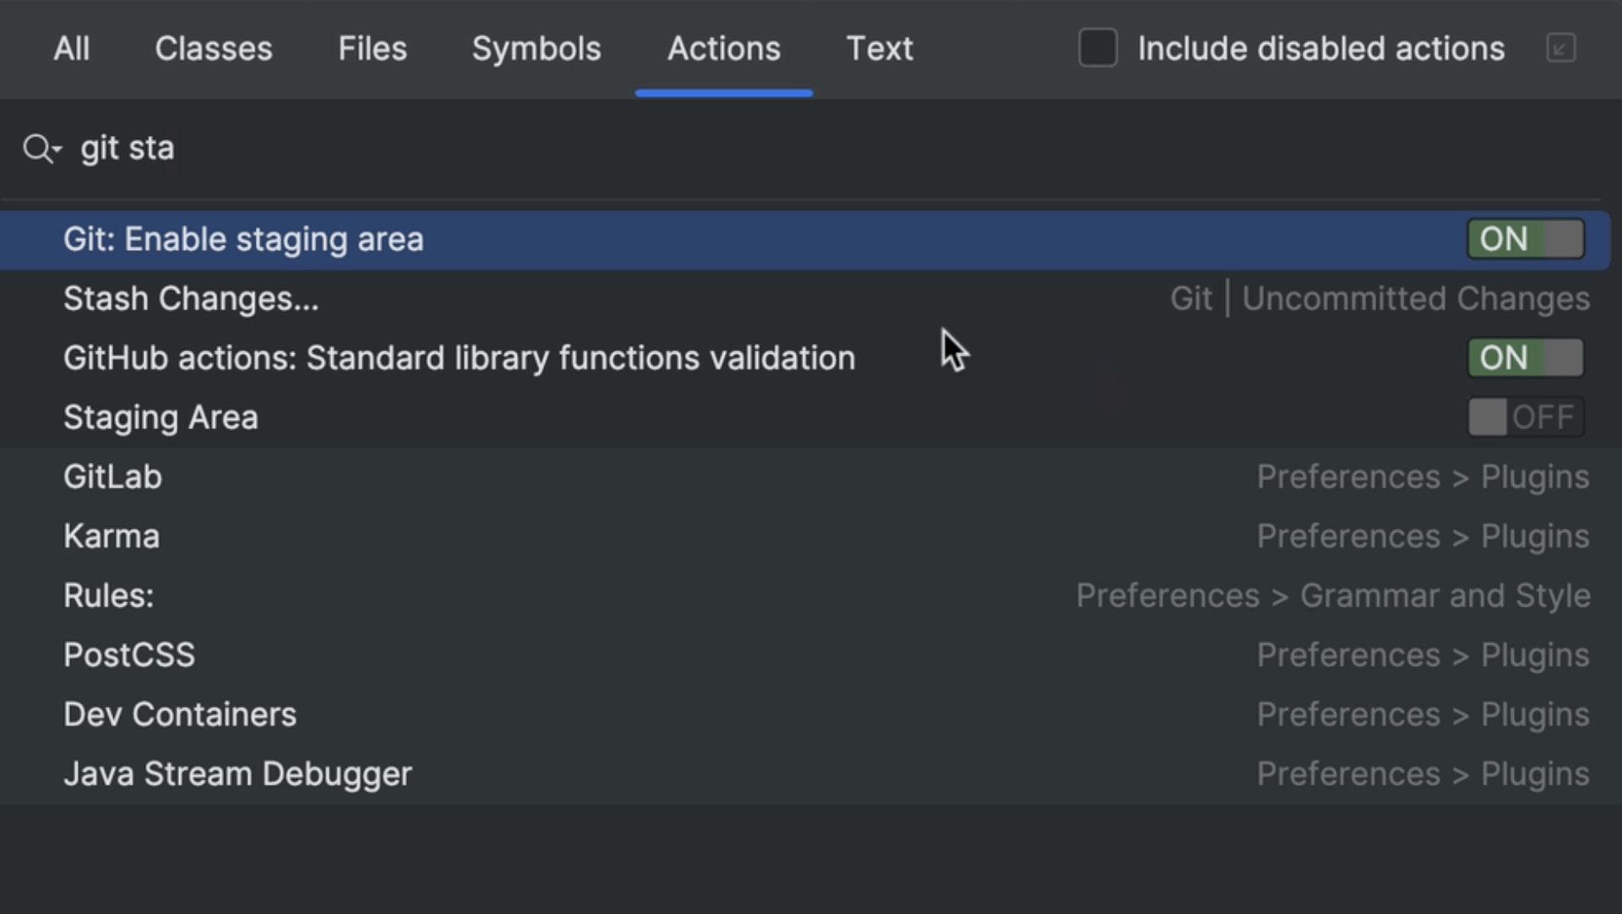The image size is (1622, 914).
Task: Choose the PostCSS plugin result
Action: [128, 656]
